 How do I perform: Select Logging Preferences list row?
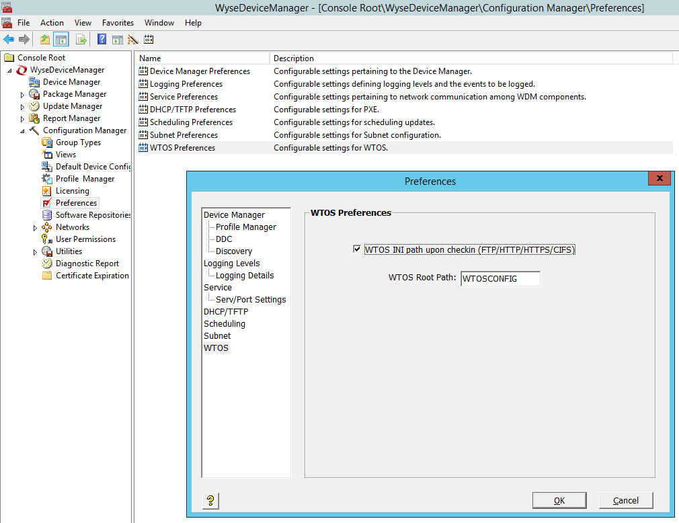point(405,84)
